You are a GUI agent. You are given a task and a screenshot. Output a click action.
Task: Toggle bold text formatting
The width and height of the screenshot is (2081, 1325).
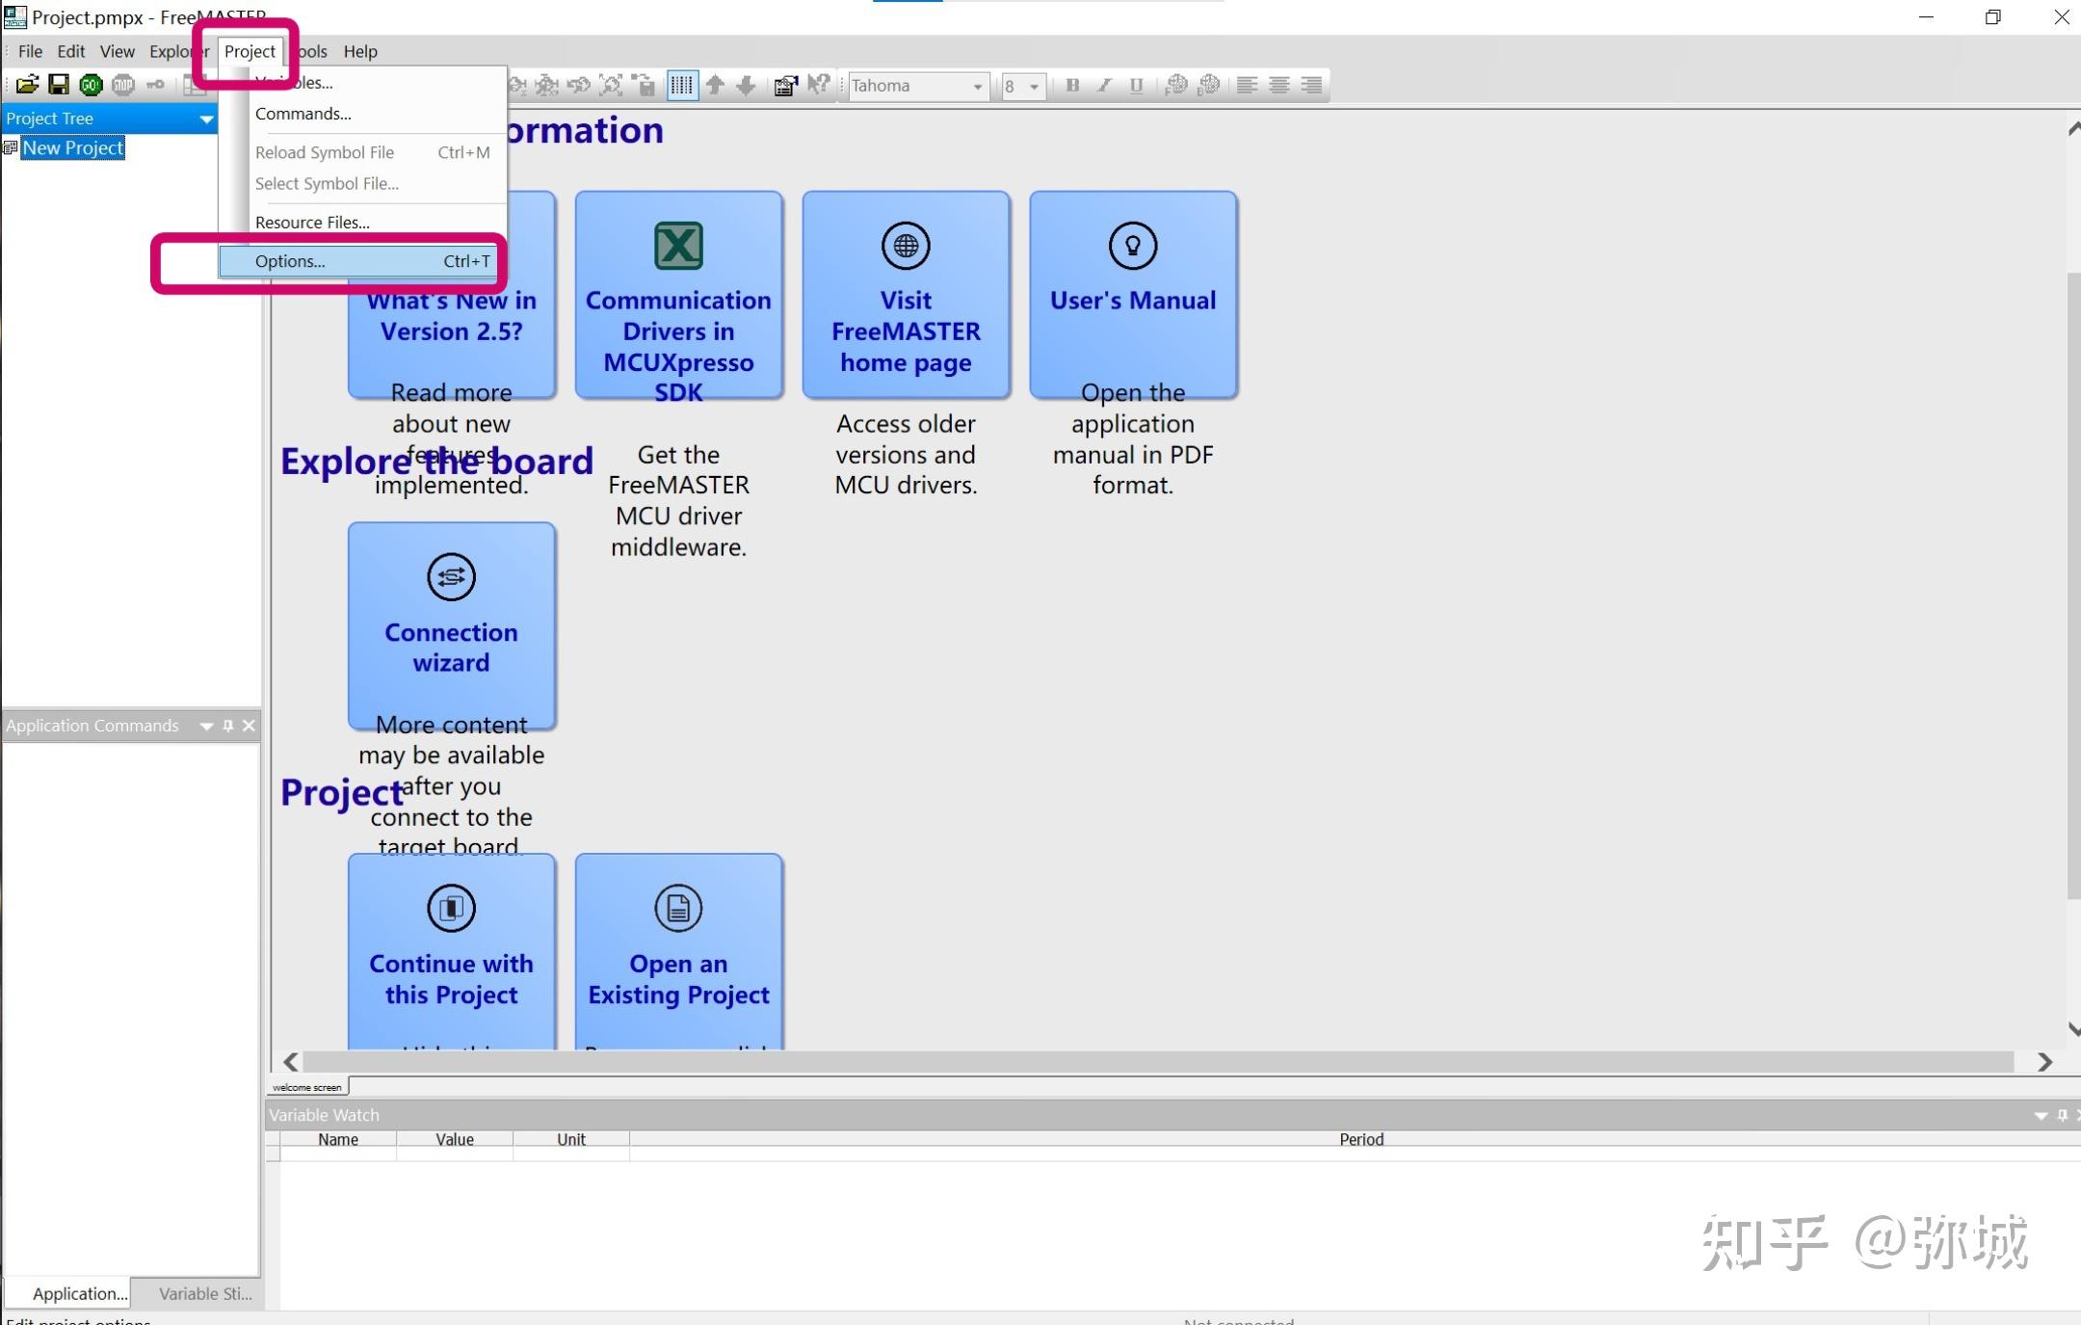point(1072,85)
